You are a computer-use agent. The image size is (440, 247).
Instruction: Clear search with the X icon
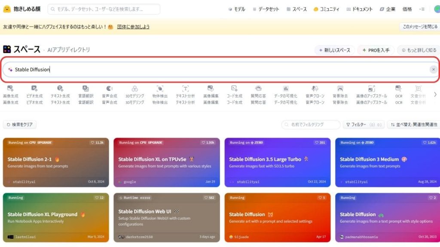(x=433, y=69)
